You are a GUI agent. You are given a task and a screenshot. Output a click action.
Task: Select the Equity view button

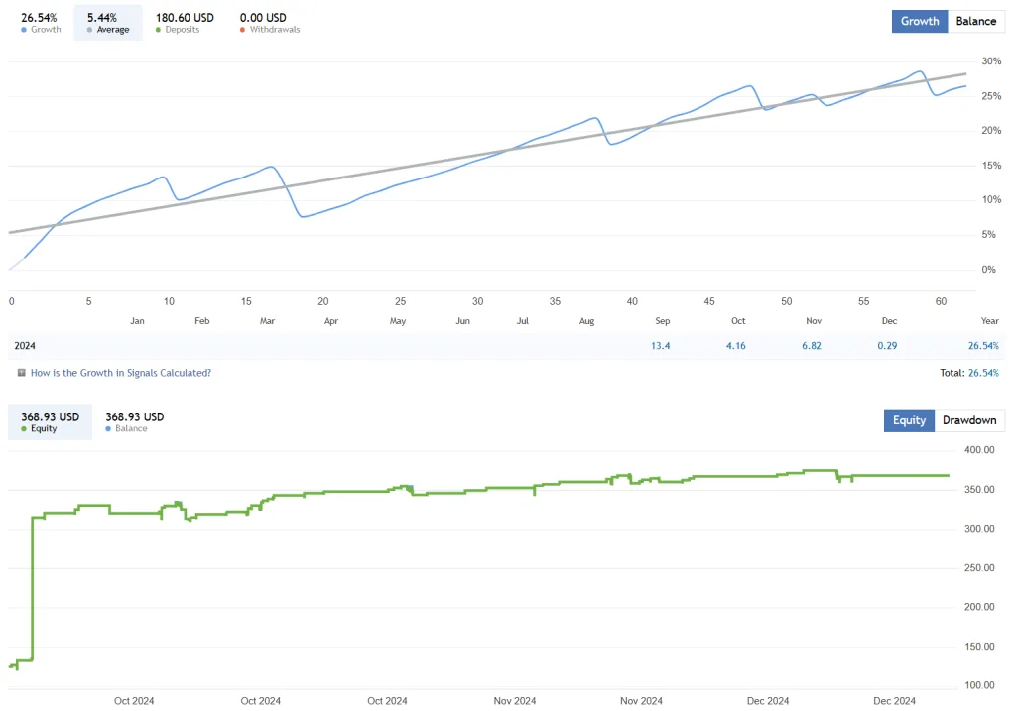pyautogui.click(x=908, y=420)
